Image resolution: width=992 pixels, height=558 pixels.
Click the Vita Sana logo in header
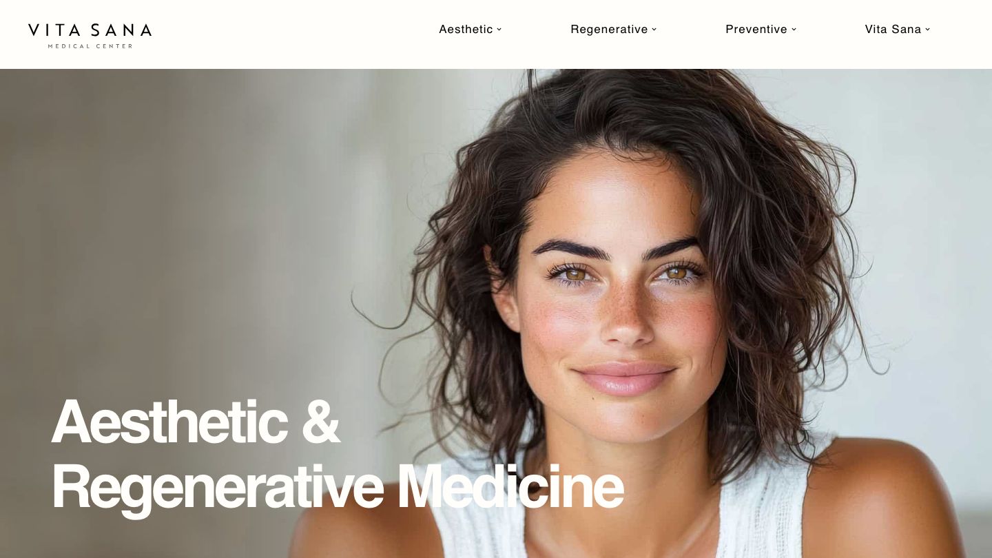tap(90, 35)
